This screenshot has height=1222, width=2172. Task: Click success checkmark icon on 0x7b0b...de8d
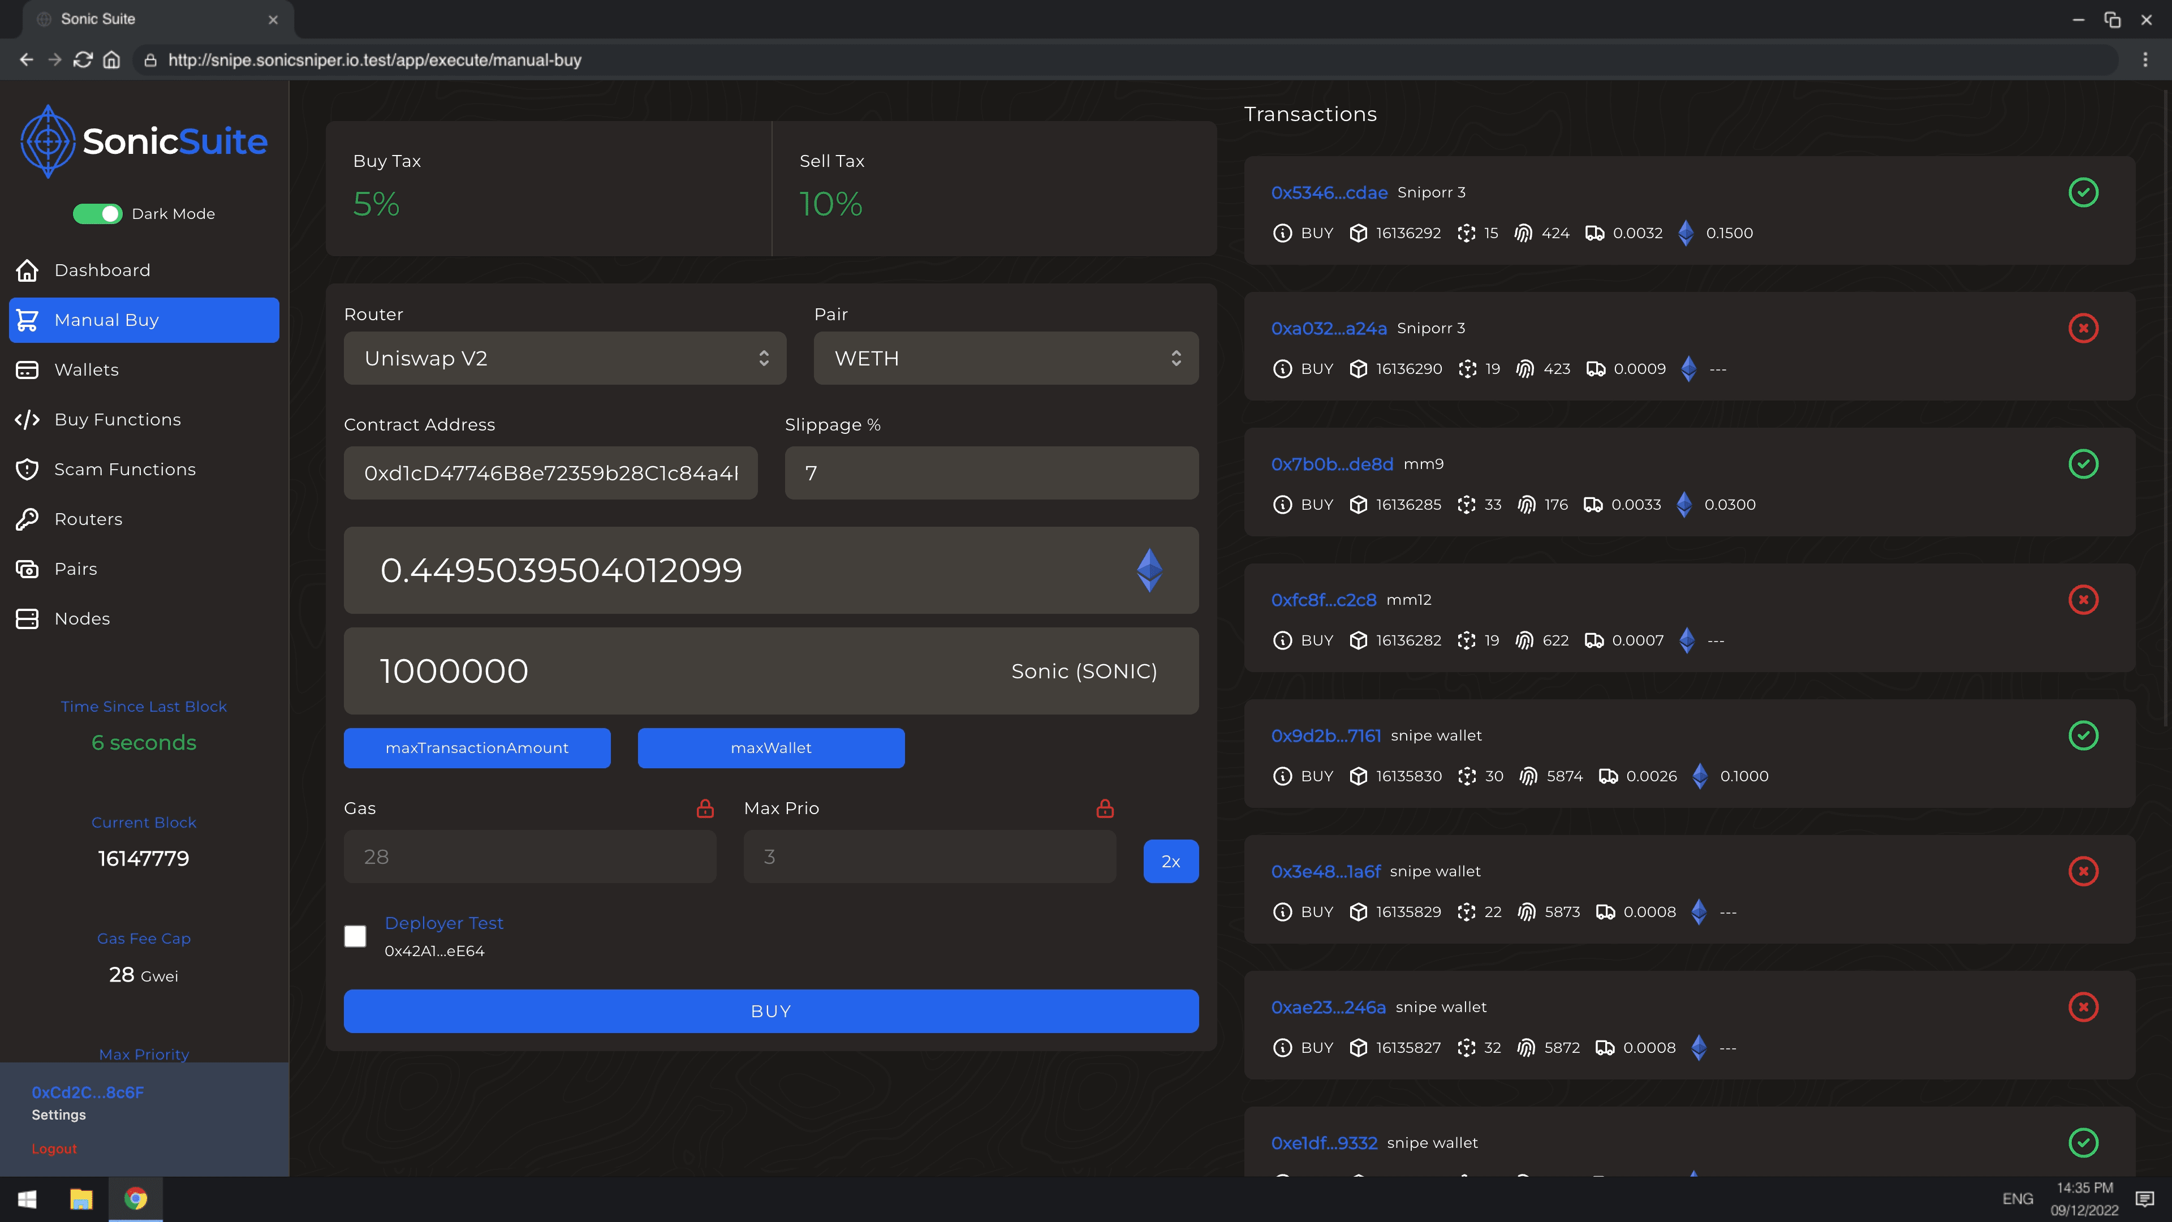coord(2083,464)
